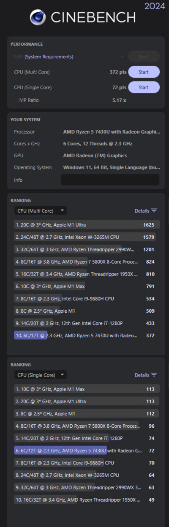This screenshot has width=169, height=527.
Task: Click the Info text field
Action: 110,180
